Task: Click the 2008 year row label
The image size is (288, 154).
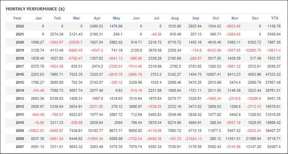Action: pyautogui.click(x=20, y=139)
